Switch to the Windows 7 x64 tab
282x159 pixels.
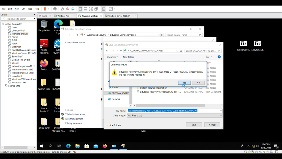click(64, 16)
